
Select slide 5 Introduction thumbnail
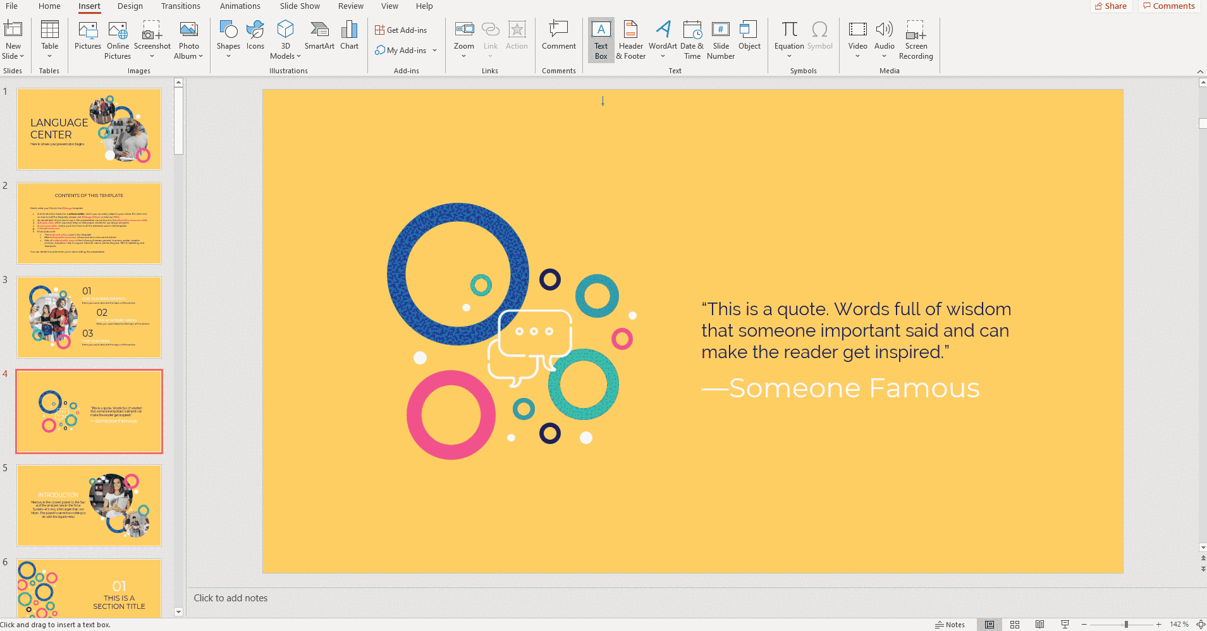pos(89,505)
